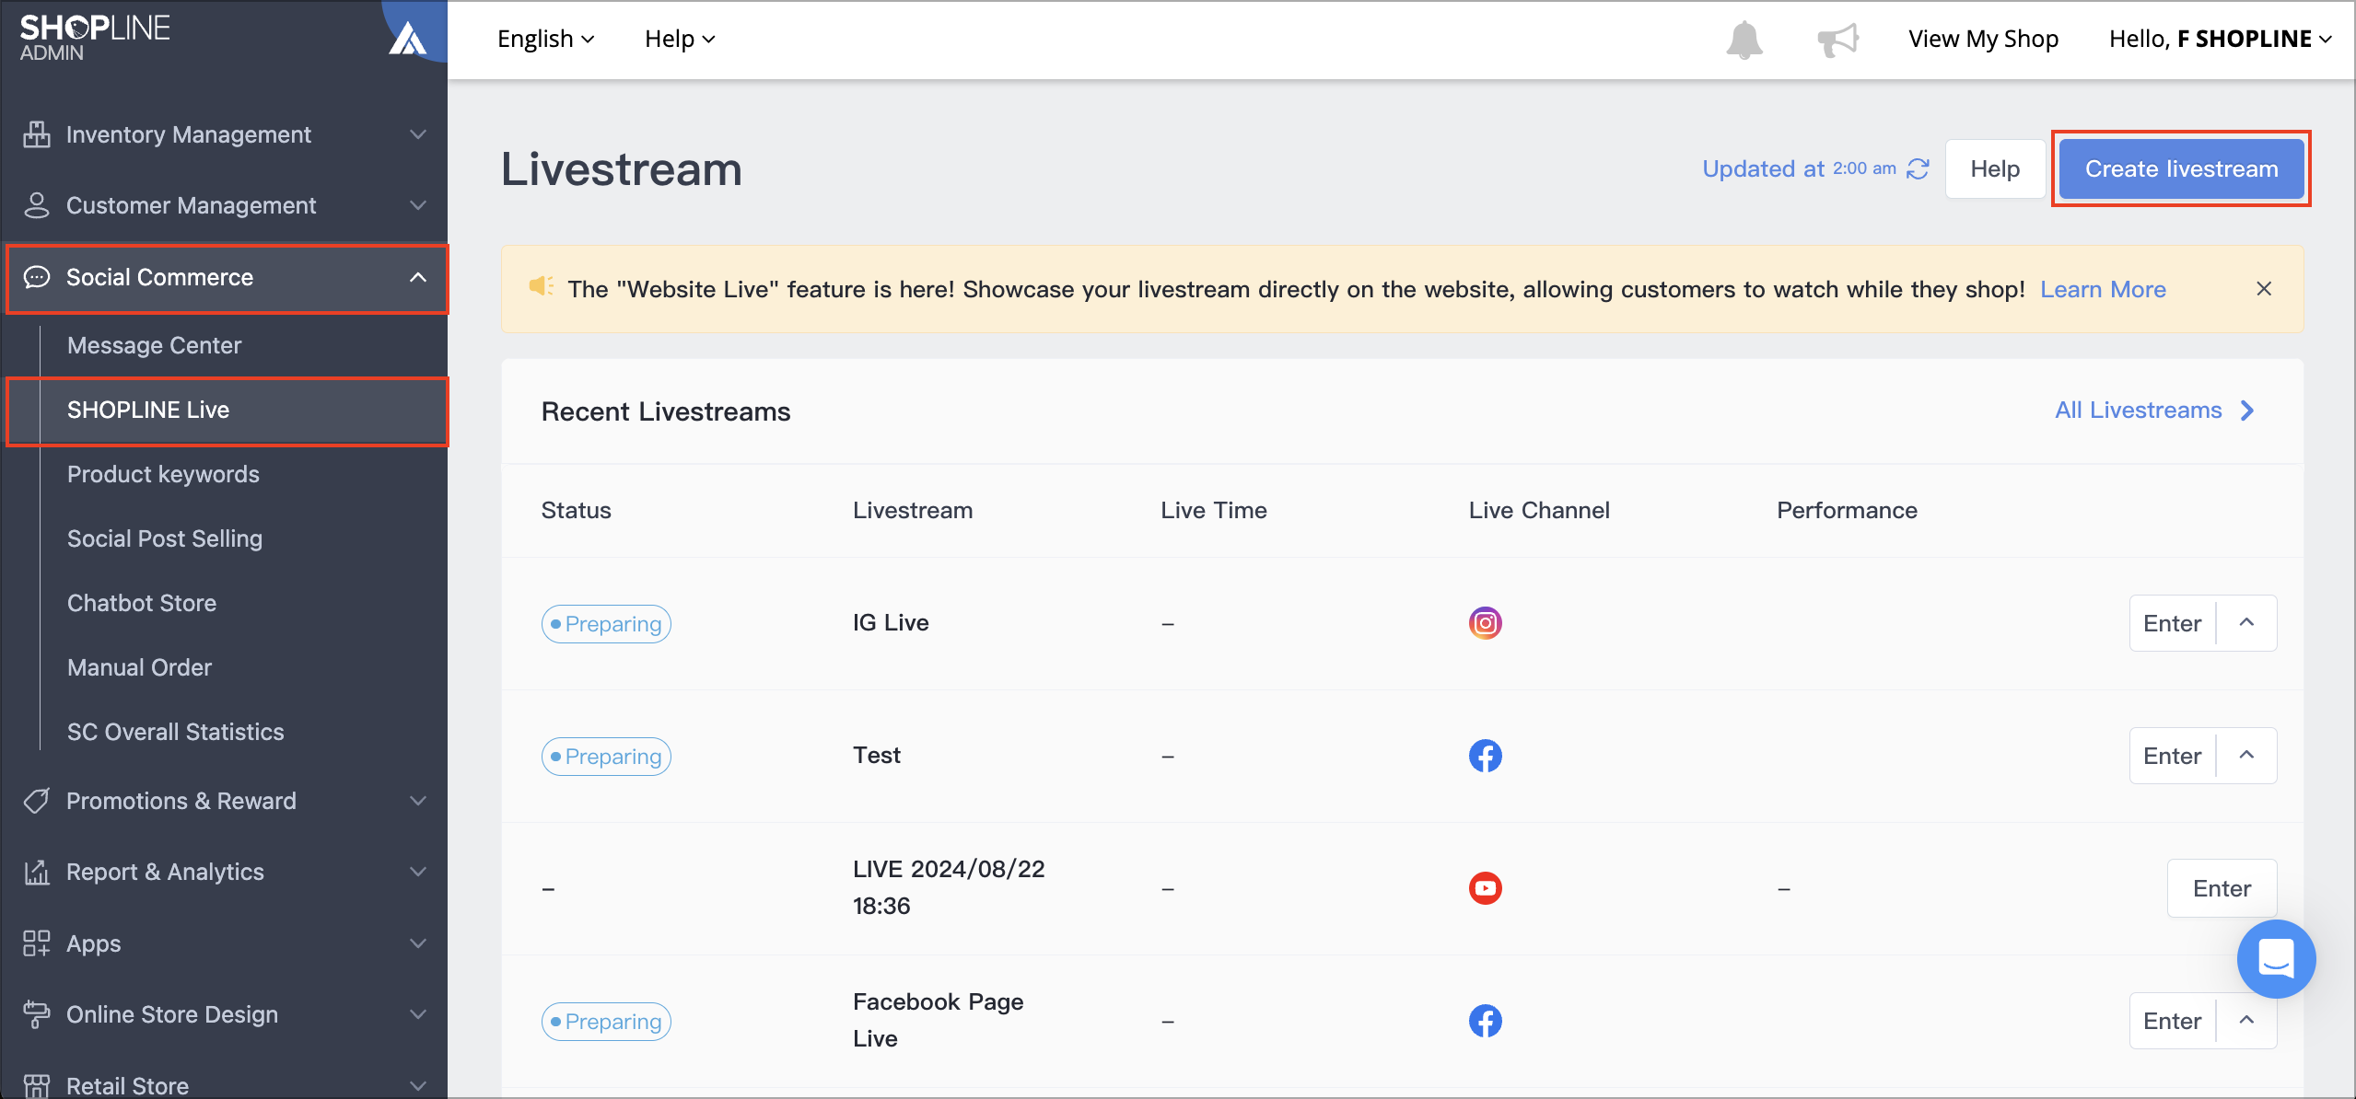
Task: Click the Live Time column header
Action: pyautogui.click(x=1213, y=510)
